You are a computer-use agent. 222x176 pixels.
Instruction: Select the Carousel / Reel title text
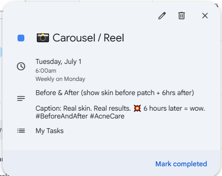click(88, 38)
